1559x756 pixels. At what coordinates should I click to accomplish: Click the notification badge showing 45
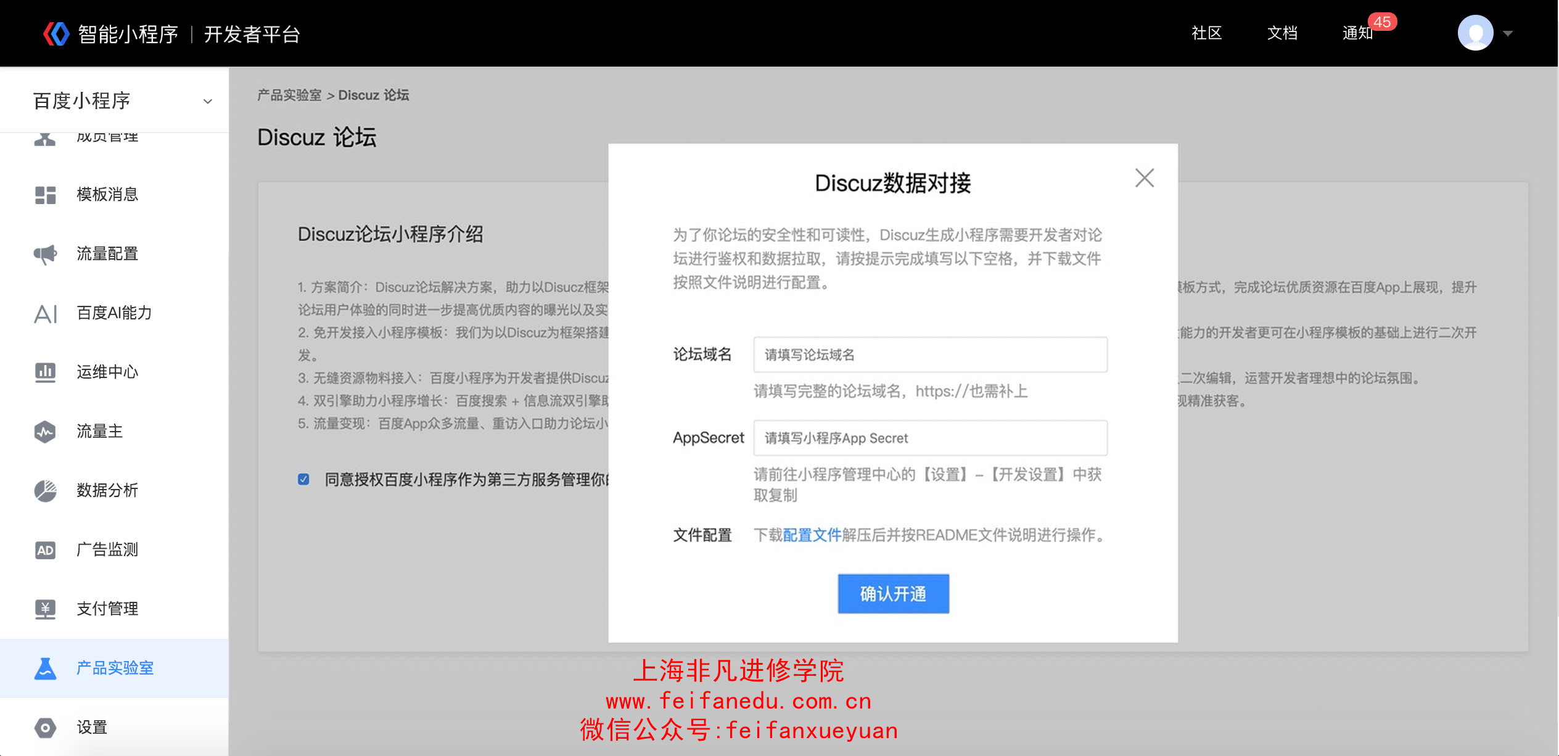tap(1382, 22)
